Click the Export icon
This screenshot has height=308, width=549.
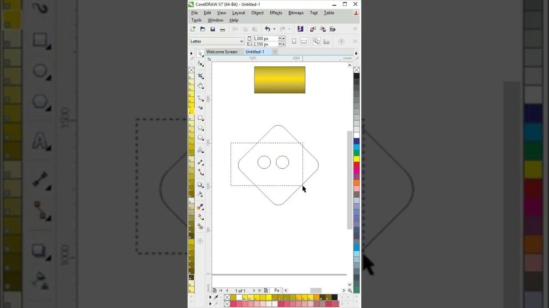(323, 29)
